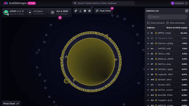Viewport: 189px width, 106px height.
Task: Hide address #9 4qdwXG...N5LT
Action: click(x=148, y=74)
